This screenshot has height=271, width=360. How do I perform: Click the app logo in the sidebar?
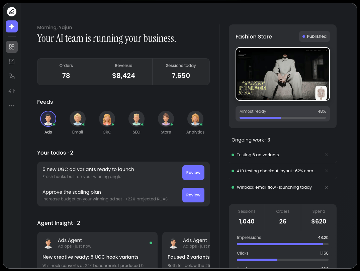click(12, 11)
